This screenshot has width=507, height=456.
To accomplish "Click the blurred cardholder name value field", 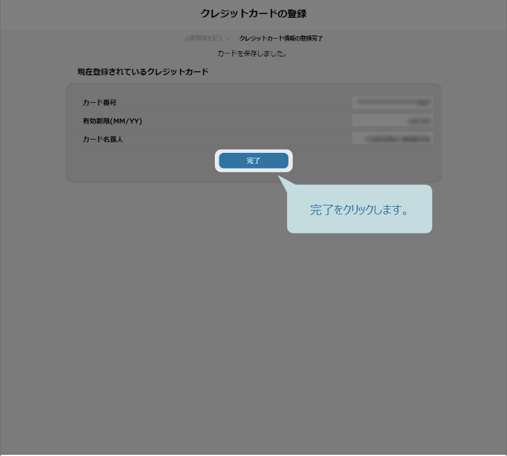I will click(x=392, y=138).
